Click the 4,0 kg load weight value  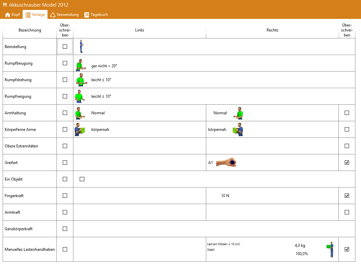point(300,245)
